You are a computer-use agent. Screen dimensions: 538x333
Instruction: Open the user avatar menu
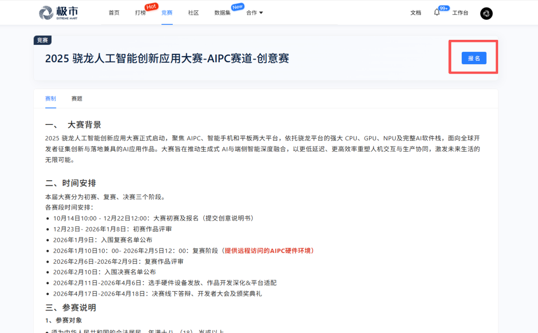486,13
